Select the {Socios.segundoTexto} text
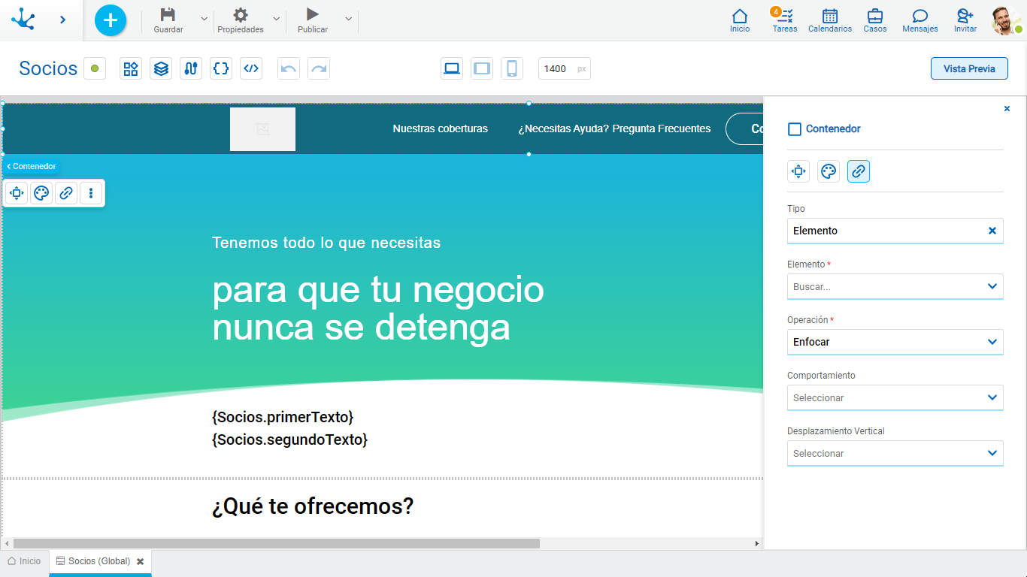 click(289, 440)
